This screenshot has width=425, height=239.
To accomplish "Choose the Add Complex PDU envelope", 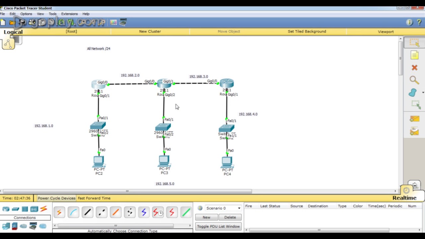I will coord(414,131).
